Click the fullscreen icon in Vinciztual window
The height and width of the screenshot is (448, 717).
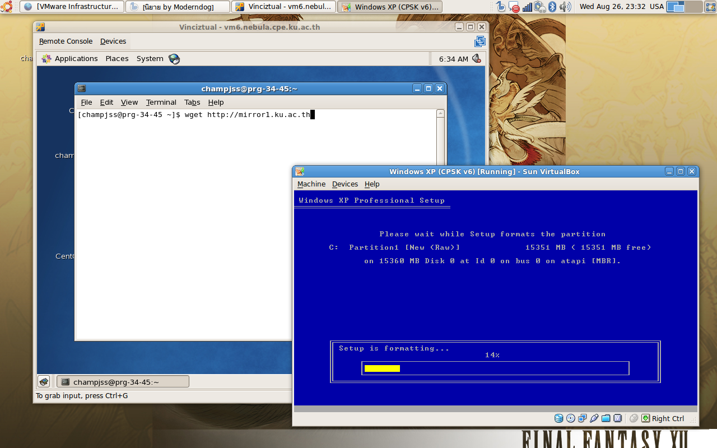pyautogui.click(x=480, y=41)
